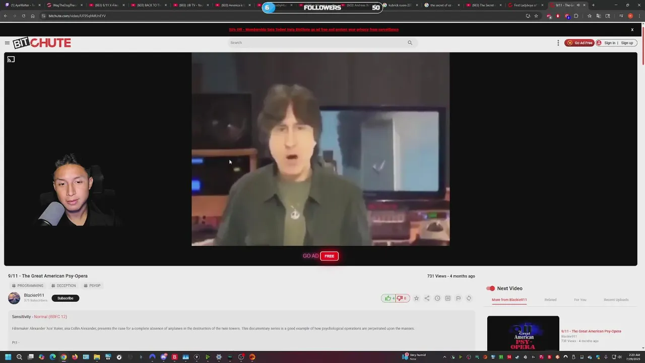The image size is (645, 363).
Task: Switch to Related tab
Action: coord(550,299)
